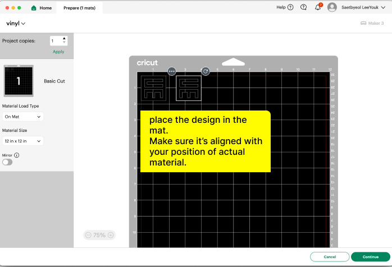Click the user profile avatar
This screenshot has width=392, height=267.
pyautogui.click(x=332, y=7)
